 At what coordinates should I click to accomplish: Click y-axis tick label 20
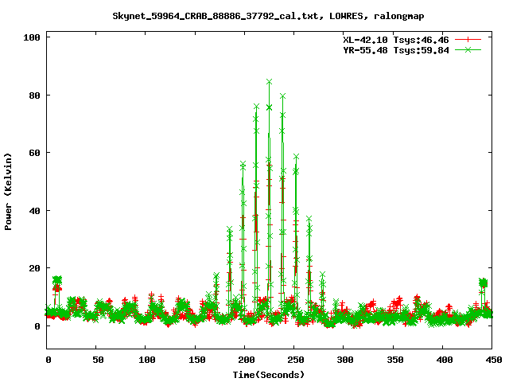coord(35,268)
